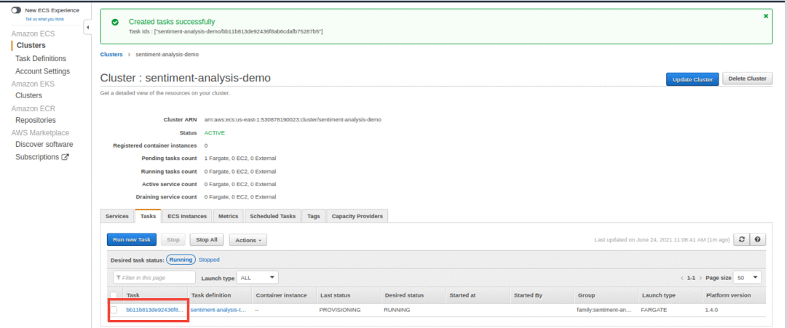The width and height of the screenshot is (787, 328).
Task: Collapse the left navigation sidebar arrow
Action: (87, 27)
